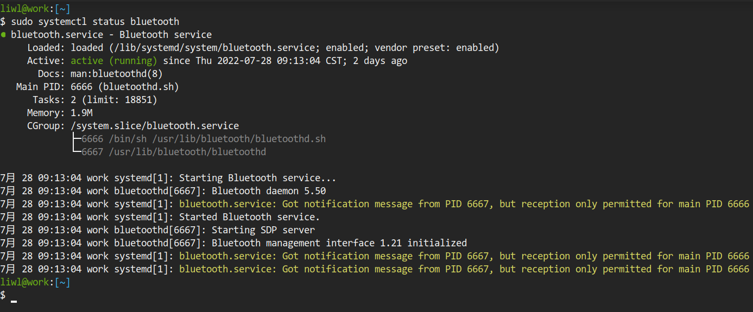This screenshot has height=312, width=753.
Task: Click the green 'active (running)' status text
Action: click(113, 61)
